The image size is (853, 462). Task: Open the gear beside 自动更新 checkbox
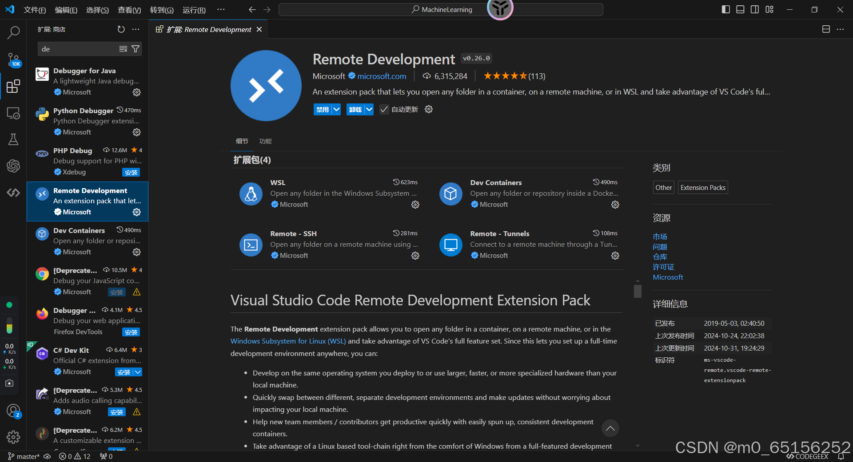click(x=428, y=109)
